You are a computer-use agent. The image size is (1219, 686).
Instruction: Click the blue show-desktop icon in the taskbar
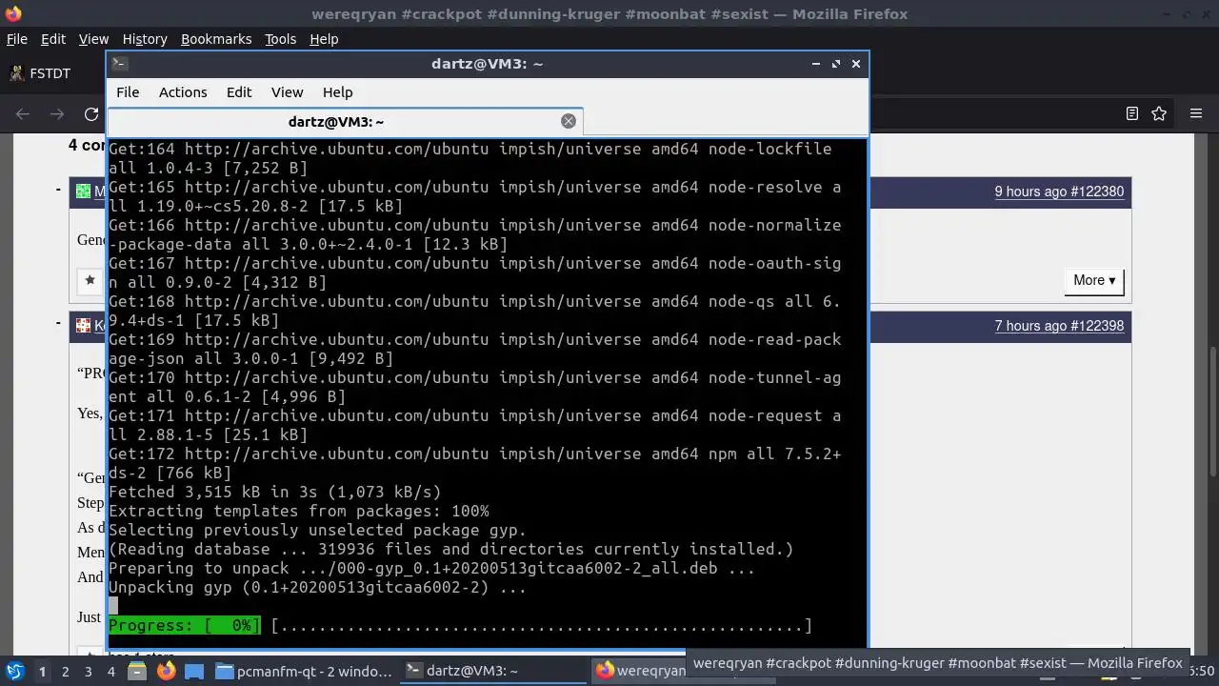[194, 671]
